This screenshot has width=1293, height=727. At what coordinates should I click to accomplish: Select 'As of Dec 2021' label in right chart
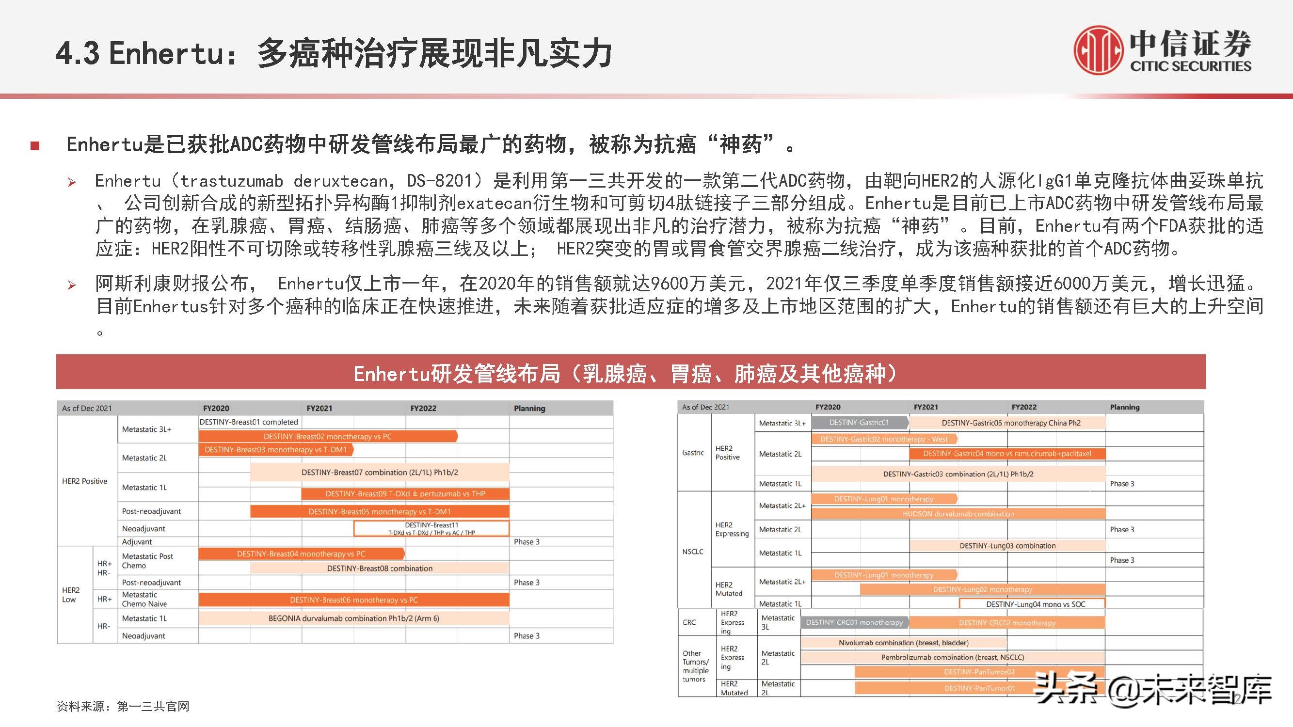point(705,407)
